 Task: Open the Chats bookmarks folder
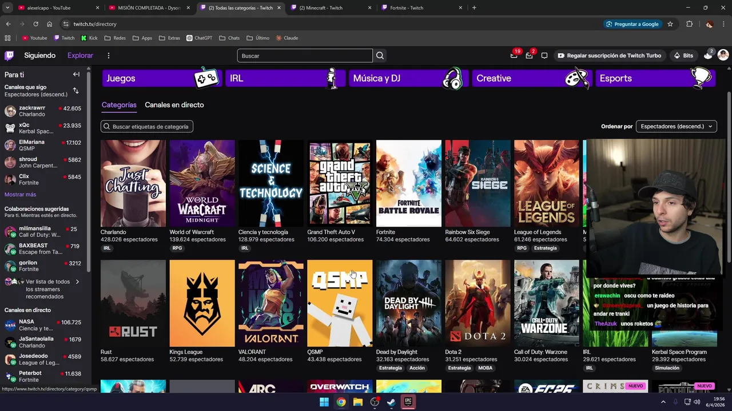point(229,38)
